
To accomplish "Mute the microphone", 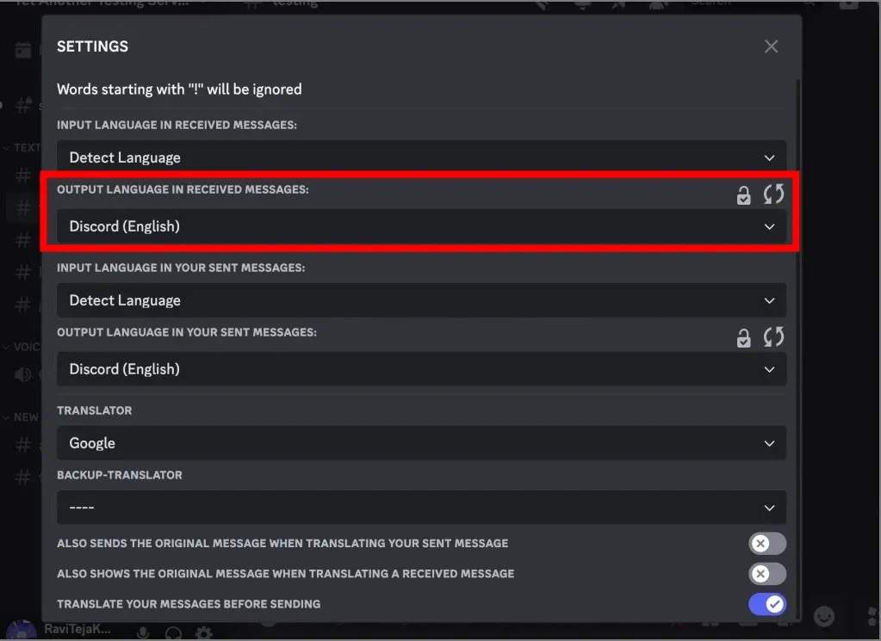I will coord(143,633).
